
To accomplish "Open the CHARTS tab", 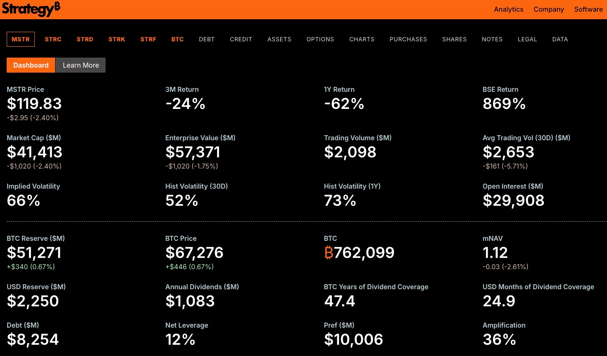I will click(x=362, y=39).
